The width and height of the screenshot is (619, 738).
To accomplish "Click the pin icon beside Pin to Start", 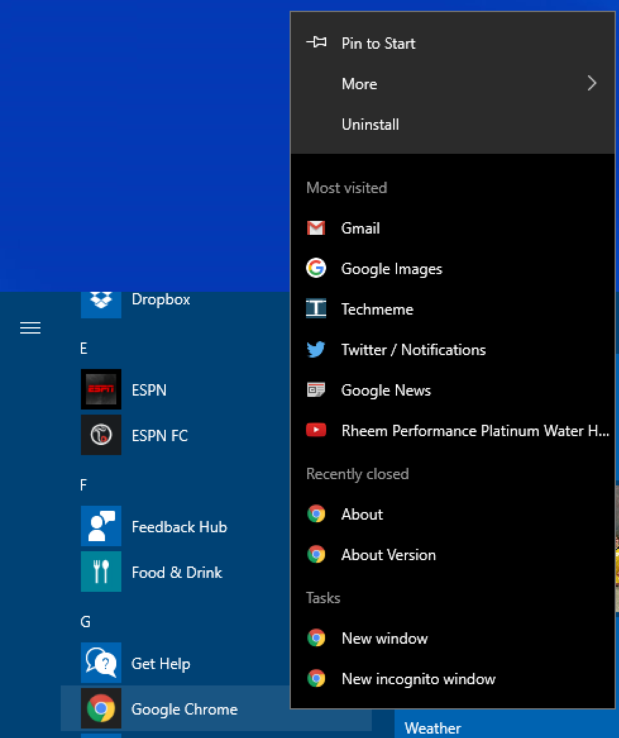I will [x=316, y=42].
